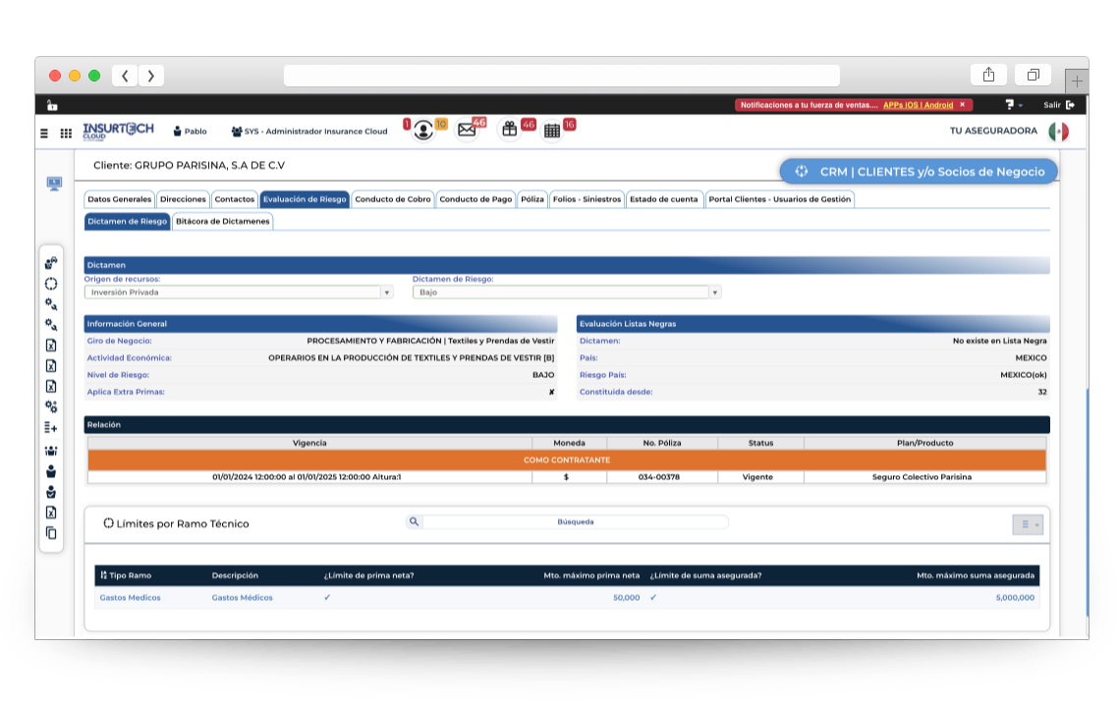1118x702 pixels.
Task: Click the Seguro Colectivo Parisina cell
Action: point(924,477)
